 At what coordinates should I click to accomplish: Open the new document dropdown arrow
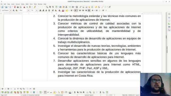click(x=4, y=7)
